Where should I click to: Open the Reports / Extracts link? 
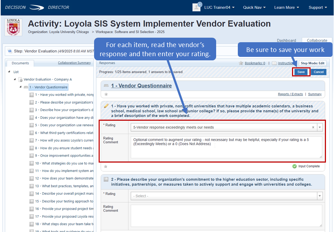(x=290, y=94)
